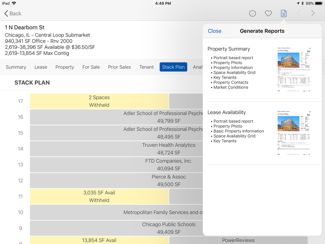Tap Metropolitan Family Services block
325x244 pixels.
116,212
